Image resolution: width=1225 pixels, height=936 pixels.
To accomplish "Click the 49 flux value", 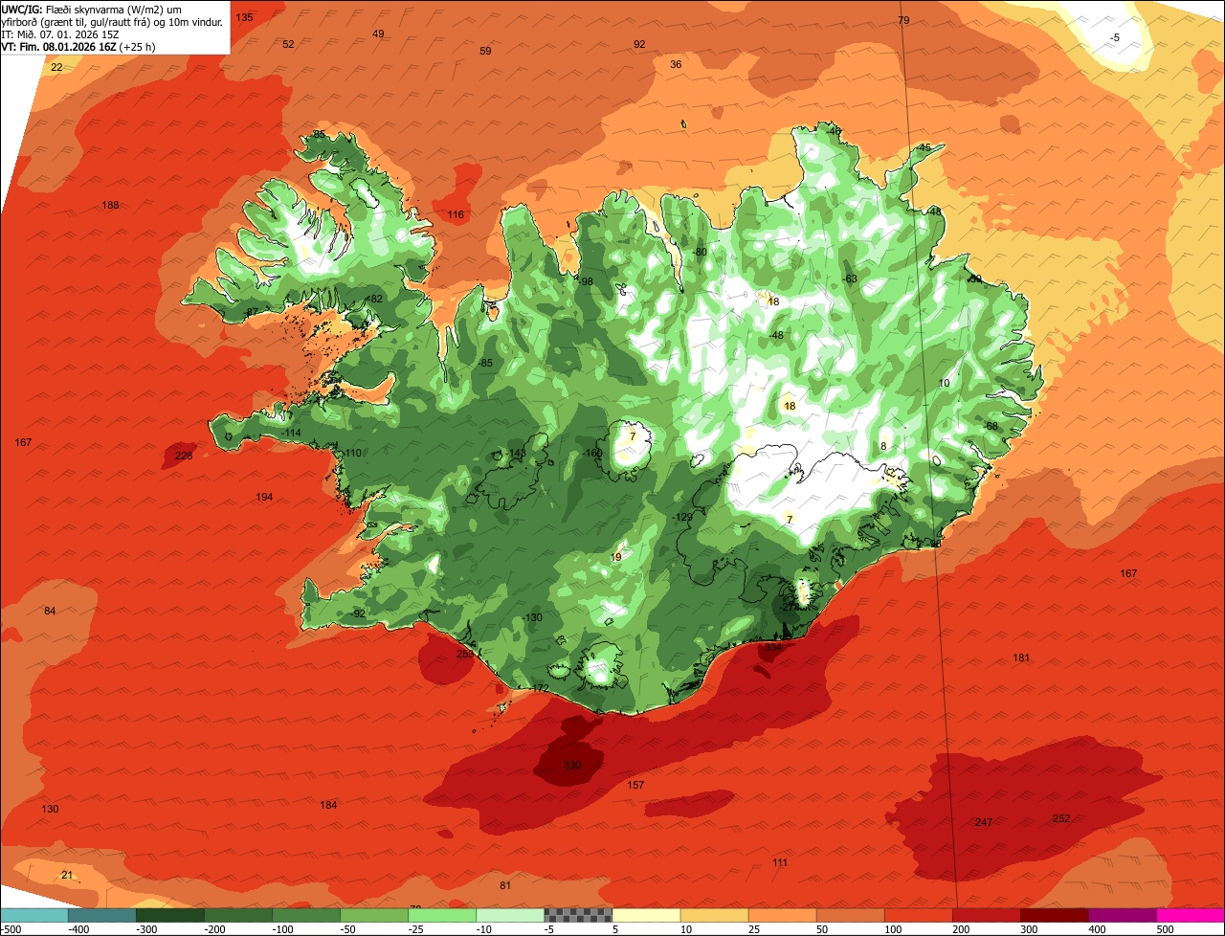I will [x=378, y=33].
